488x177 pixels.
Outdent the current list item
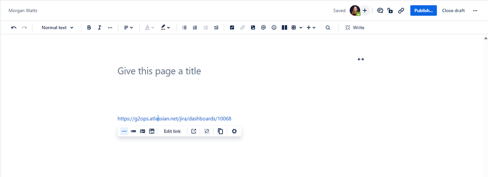(x=205, y=28)
